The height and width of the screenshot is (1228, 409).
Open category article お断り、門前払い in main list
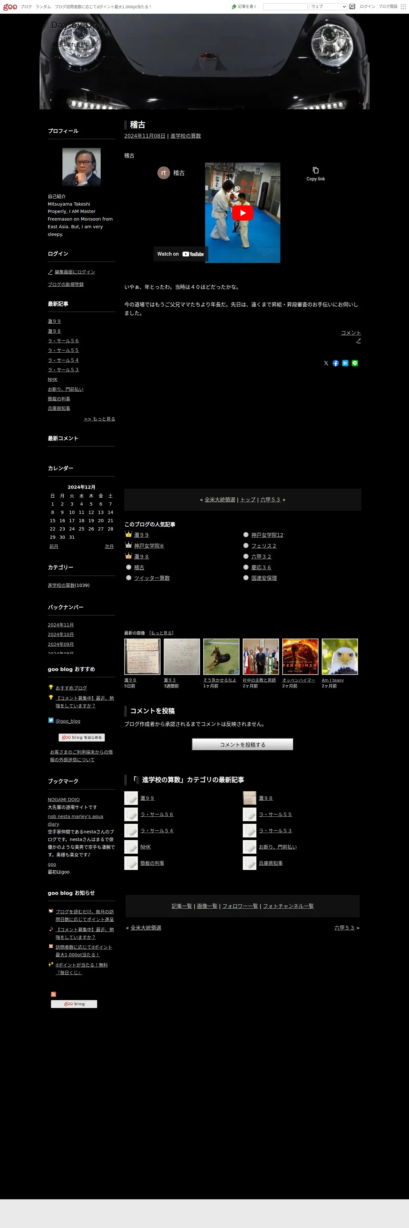coord(277,847)
